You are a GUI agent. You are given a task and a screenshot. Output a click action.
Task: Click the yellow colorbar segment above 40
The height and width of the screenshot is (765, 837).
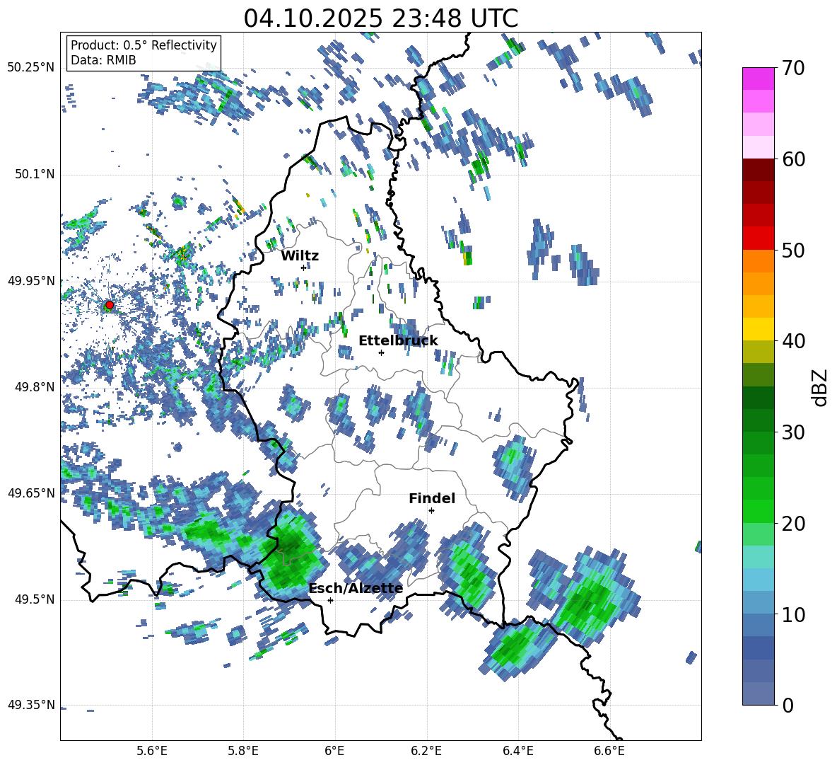758,328
